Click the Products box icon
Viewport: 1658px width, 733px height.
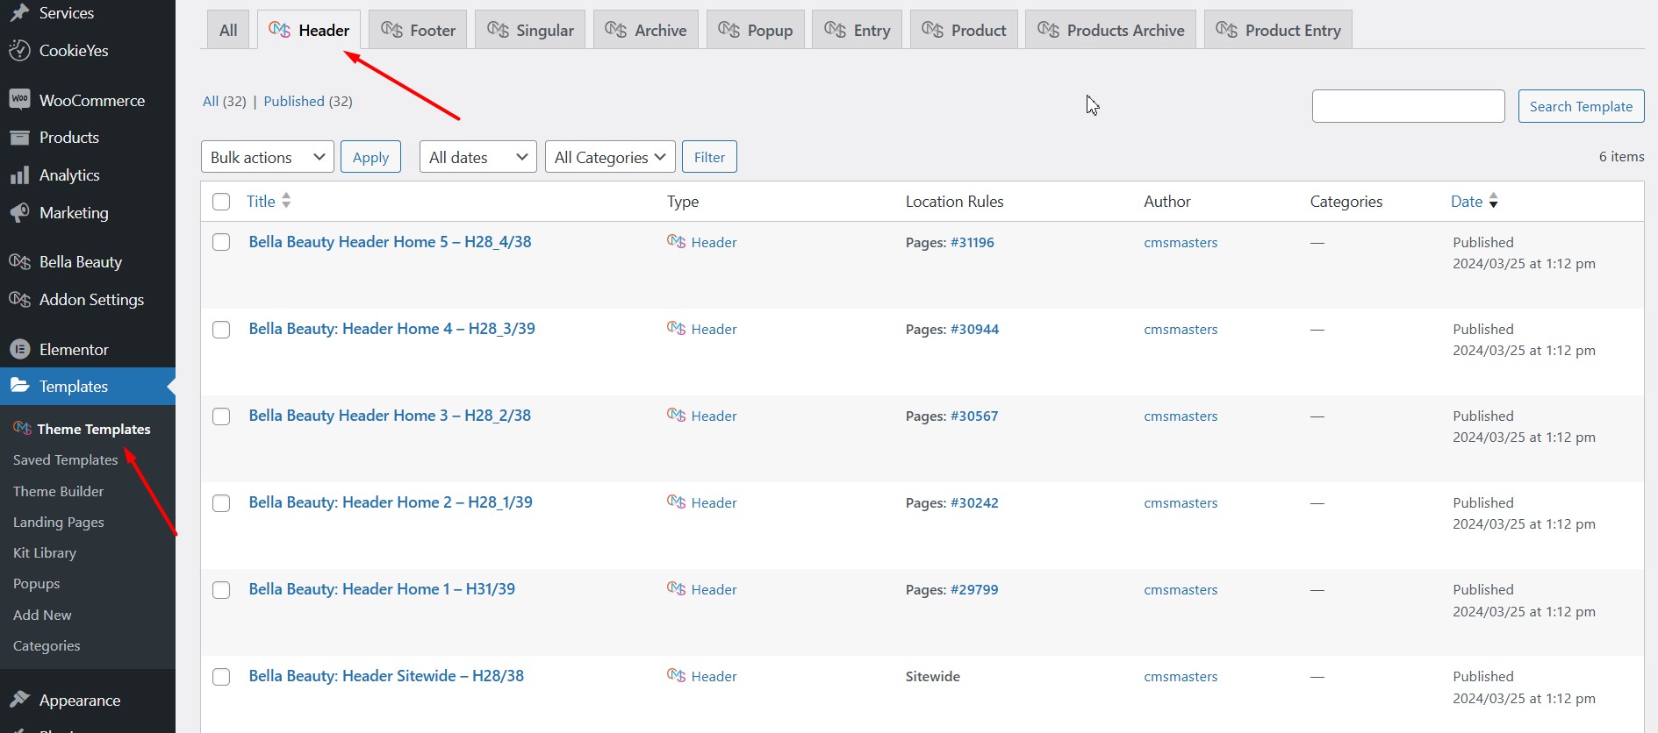click(19, 138)
